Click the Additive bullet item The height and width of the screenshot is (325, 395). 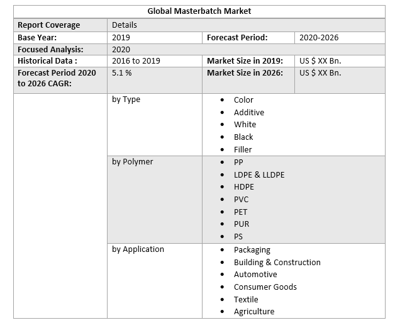(249, 112)
